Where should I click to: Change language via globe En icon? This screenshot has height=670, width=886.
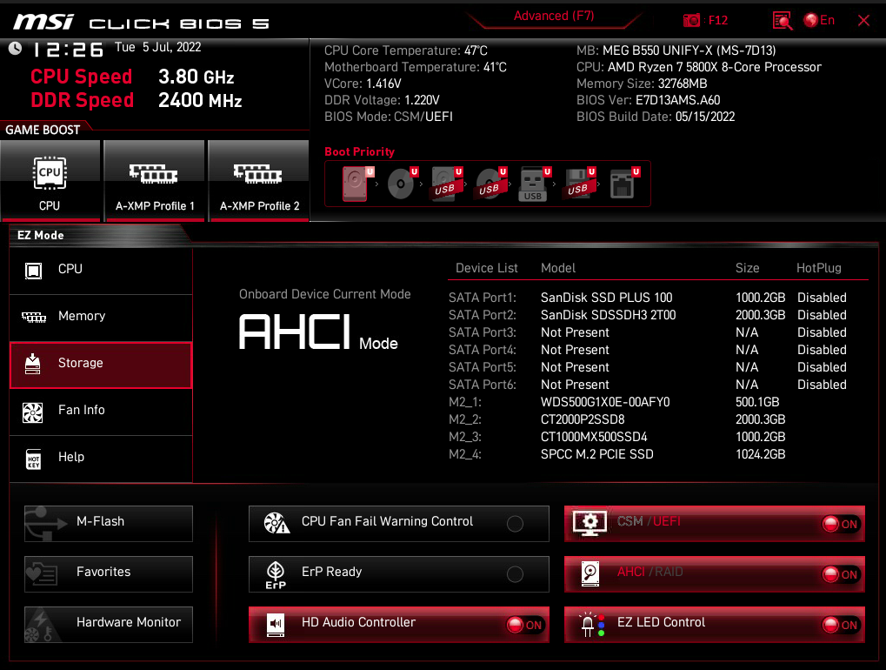(x=819, y=20)
